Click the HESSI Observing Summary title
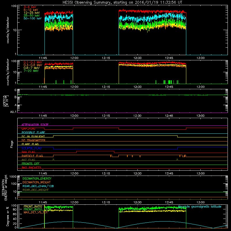The image size is (231, 231). pyautogui.click(x=122, y=3)
